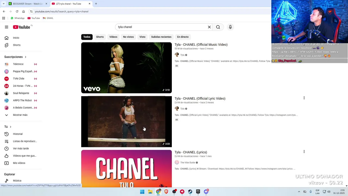Open Ver más tarde in sidebar
348x196 pixels.
21,148
